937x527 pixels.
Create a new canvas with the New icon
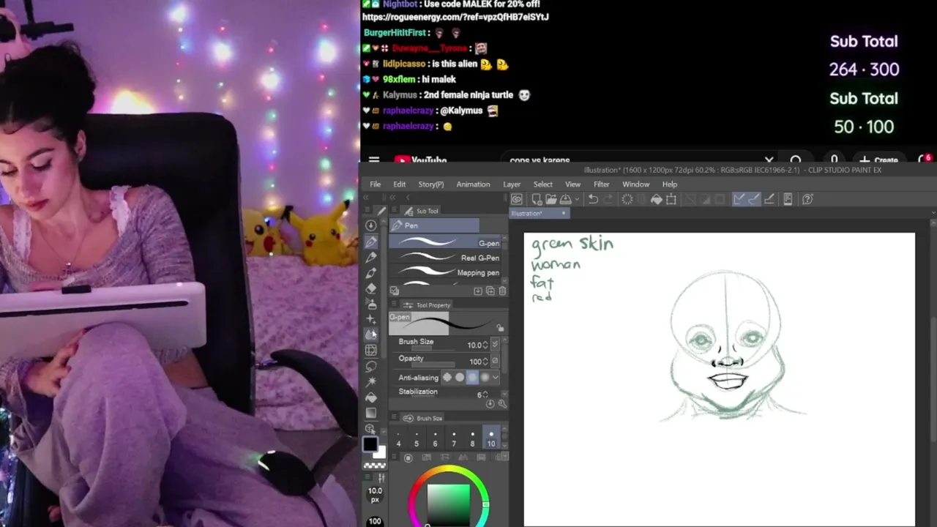[537, 199]
